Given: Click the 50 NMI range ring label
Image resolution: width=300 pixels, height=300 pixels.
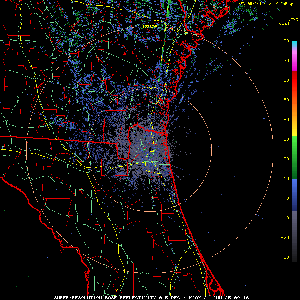Looking at the screenshot, I should click(150, 88).
